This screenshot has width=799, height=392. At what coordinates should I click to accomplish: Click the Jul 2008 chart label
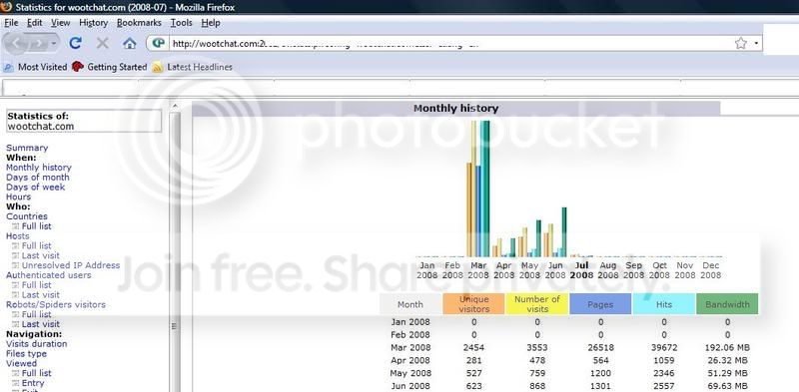(581, 270)
